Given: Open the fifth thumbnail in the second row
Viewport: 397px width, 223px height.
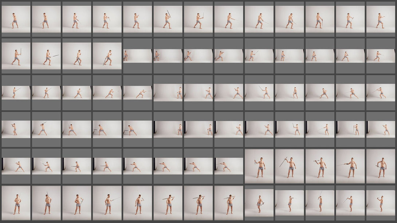Looking at the screenshot, I should [137, 56].
